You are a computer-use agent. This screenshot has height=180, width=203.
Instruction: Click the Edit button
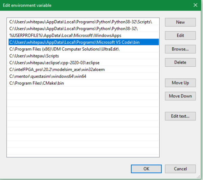(180, 36)
